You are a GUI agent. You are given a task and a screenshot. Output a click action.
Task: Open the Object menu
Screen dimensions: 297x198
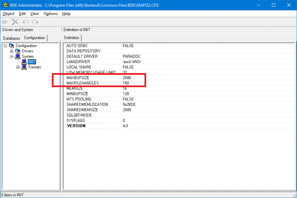(8, 14)
